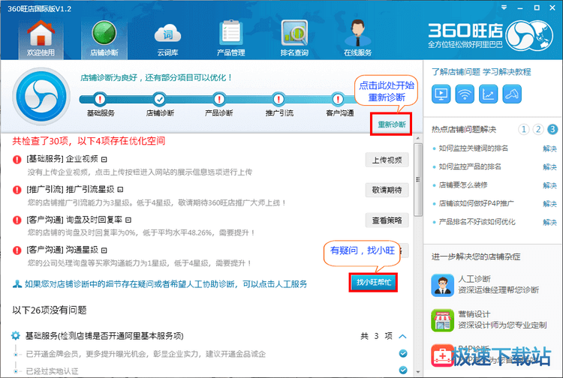
Task: Open the 云词库 cloud tab
Action: pyautogui.click(x=167, y=39)
